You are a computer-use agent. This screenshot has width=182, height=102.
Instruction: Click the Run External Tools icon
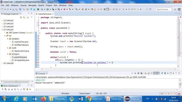click(59, 9)
